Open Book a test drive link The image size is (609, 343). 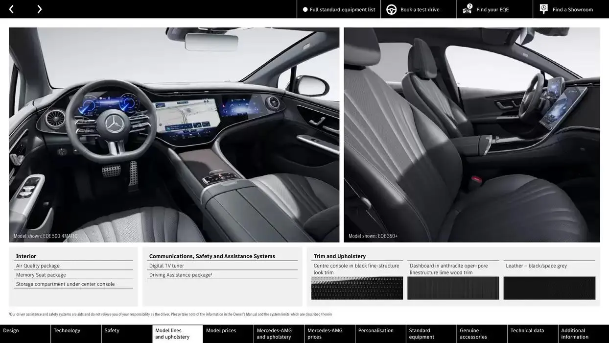point(420,9)
